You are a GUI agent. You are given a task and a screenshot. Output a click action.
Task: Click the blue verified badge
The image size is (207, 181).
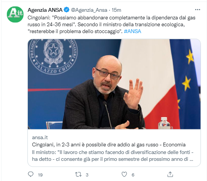[67, 10]
